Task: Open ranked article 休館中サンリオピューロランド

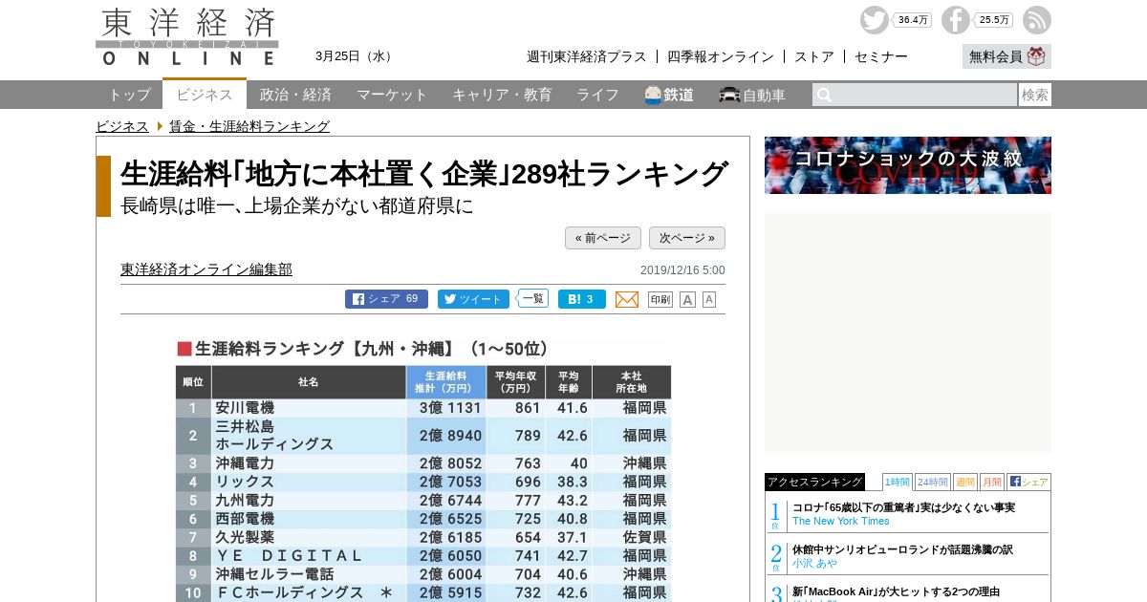Action: click(x=902, y=549)
